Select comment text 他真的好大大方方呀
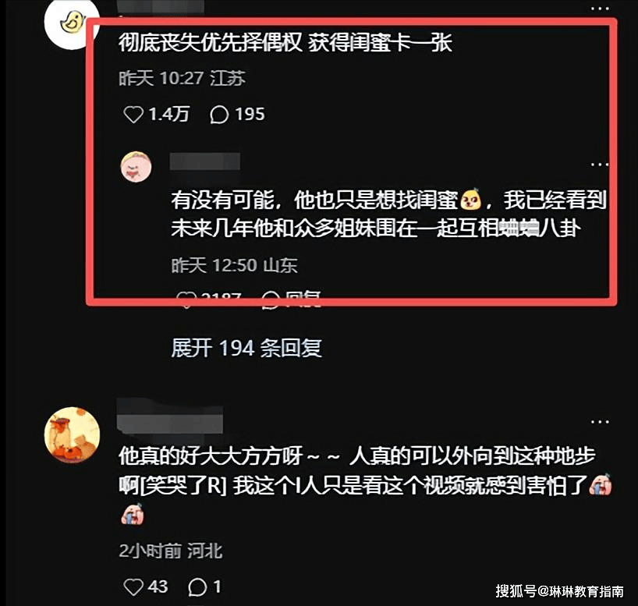Screen dimensions: 638x606 tap(211, 455)
